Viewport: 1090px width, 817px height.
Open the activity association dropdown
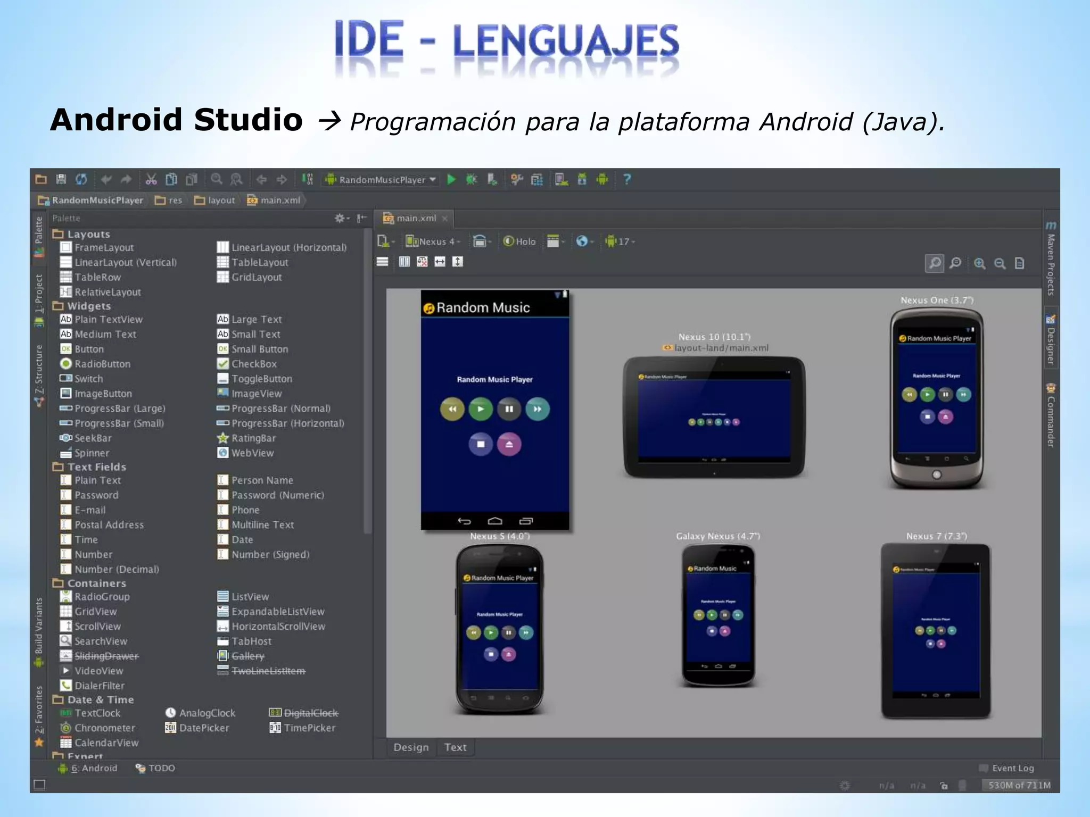556,241
